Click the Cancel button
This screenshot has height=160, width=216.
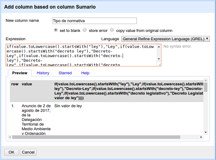(x=28, y=152)
